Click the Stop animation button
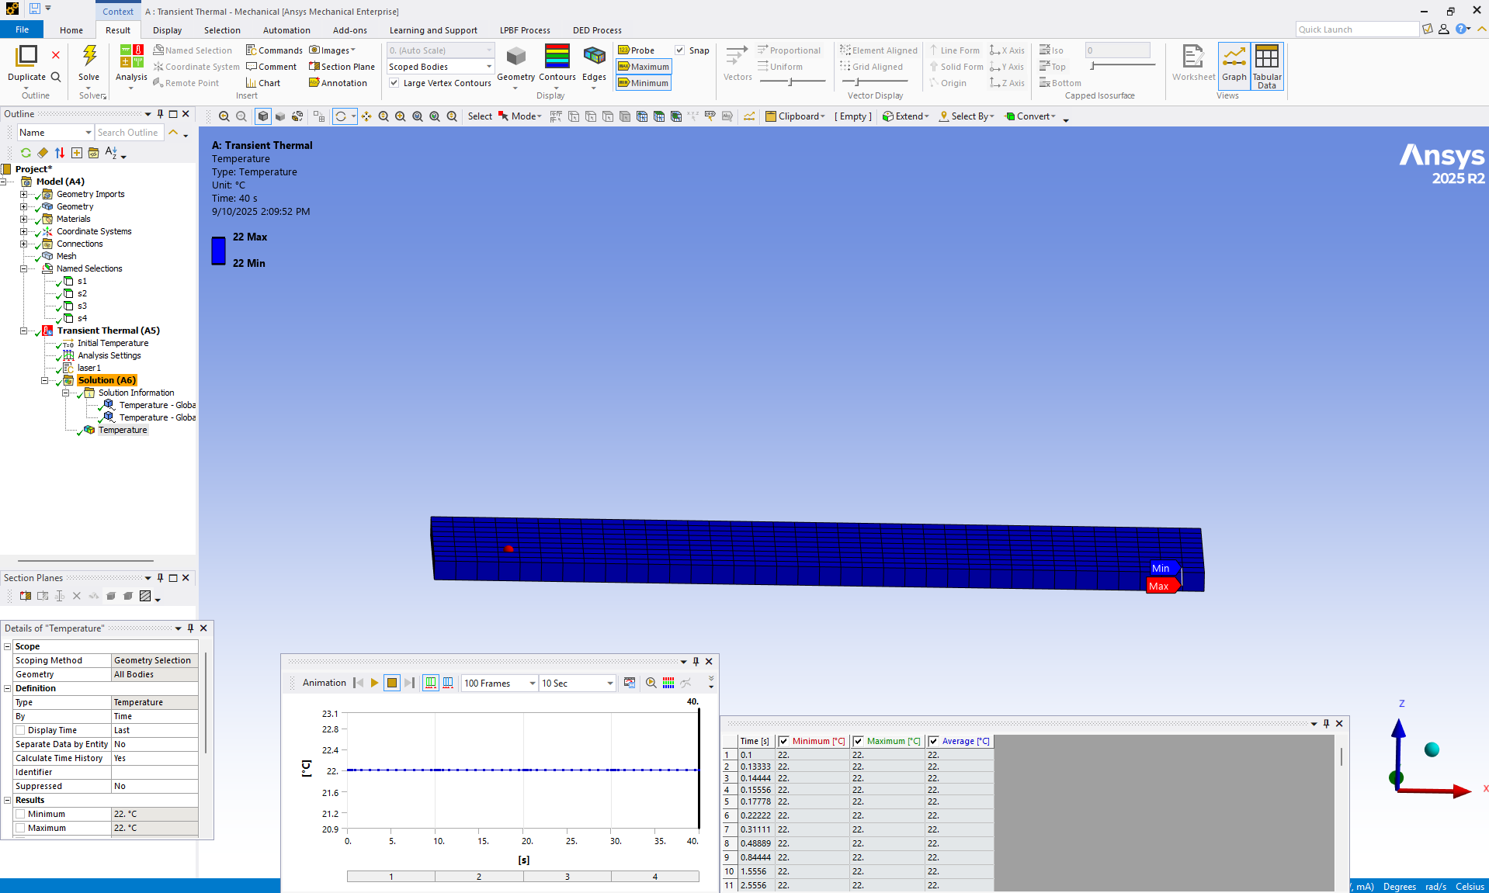1489x893 pixels. pos(392,683)
